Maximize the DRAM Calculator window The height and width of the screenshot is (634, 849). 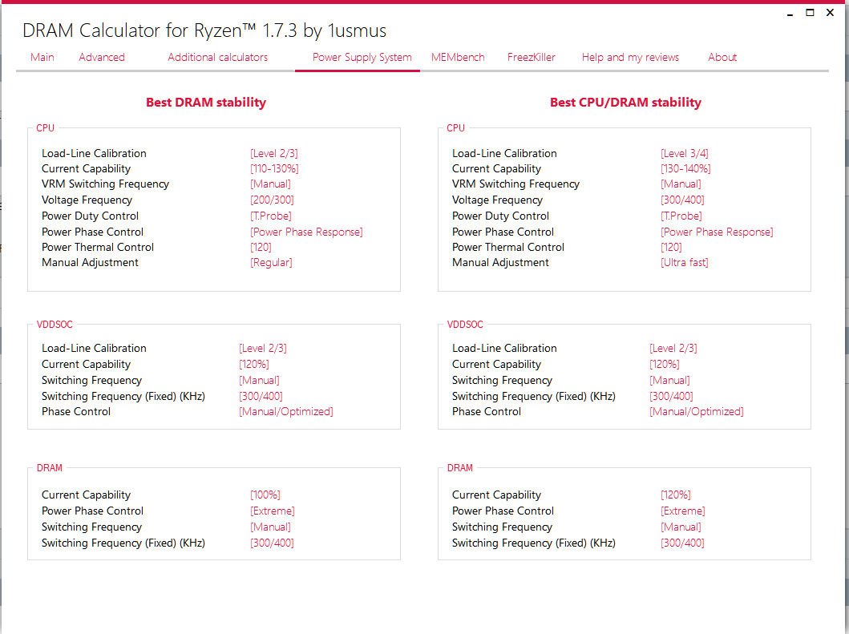(x=810, y=13)
